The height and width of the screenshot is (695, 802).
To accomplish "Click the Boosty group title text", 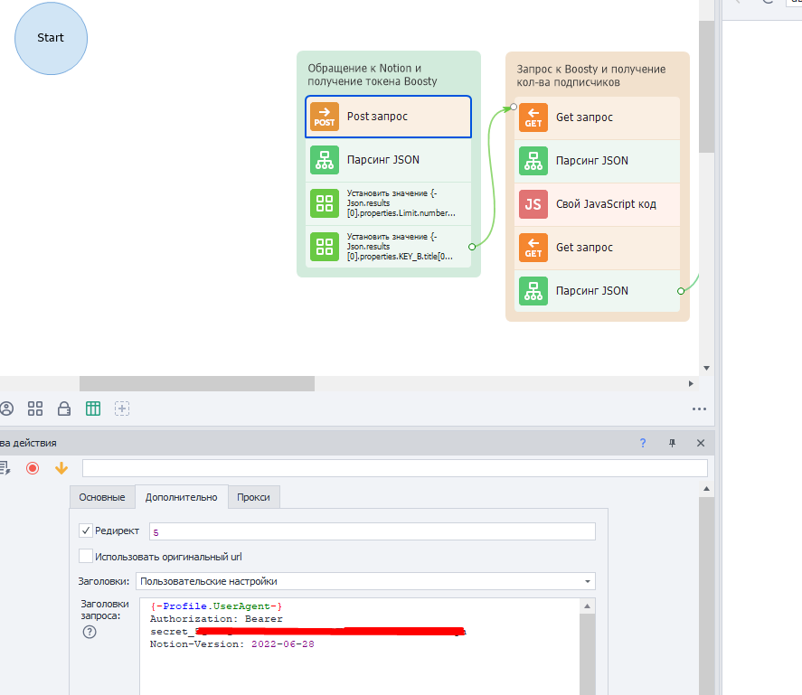I will (x=590, y=76).
